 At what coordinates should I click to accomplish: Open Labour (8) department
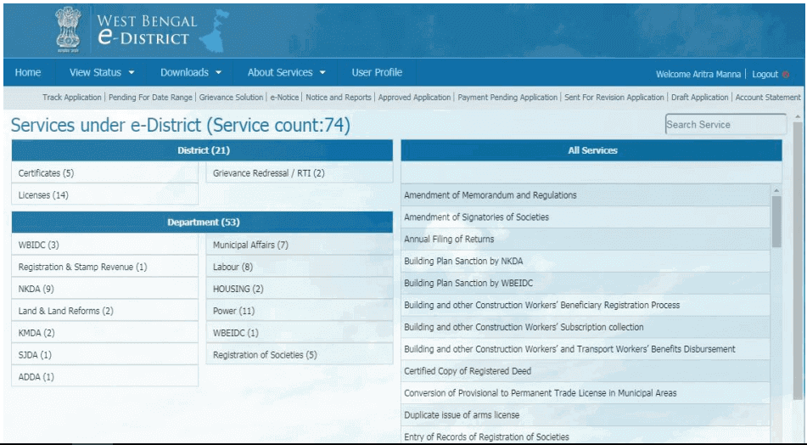click(x=300, y=267)
